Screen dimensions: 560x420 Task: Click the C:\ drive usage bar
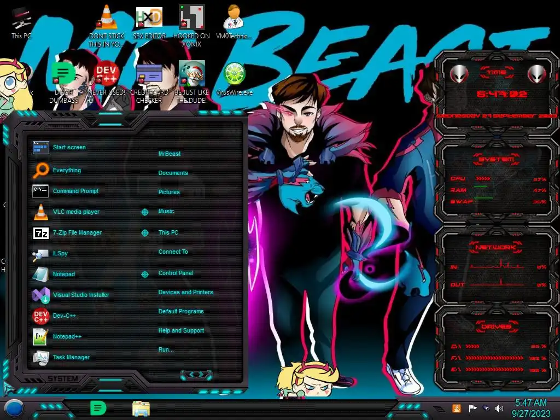coord(472,346)
